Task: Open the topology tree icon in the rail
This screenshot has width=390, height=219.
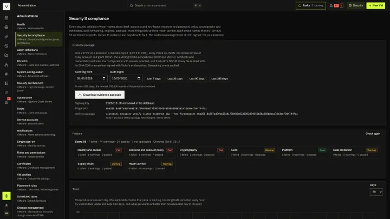Action: (6, 64)
